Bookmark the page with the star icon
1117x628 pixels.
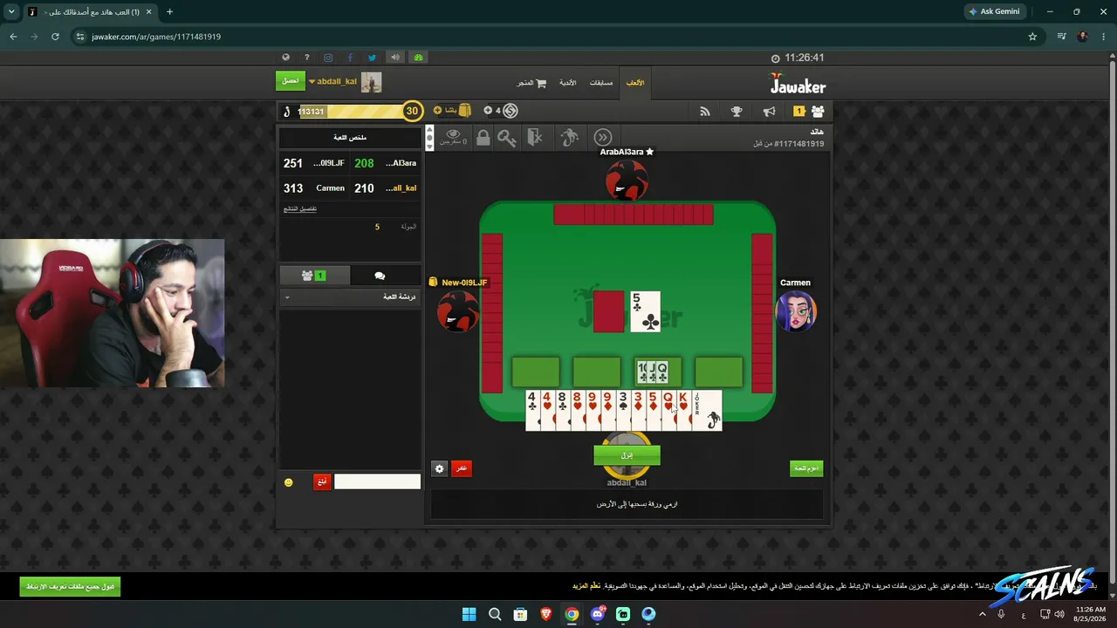coord(1032,37)
